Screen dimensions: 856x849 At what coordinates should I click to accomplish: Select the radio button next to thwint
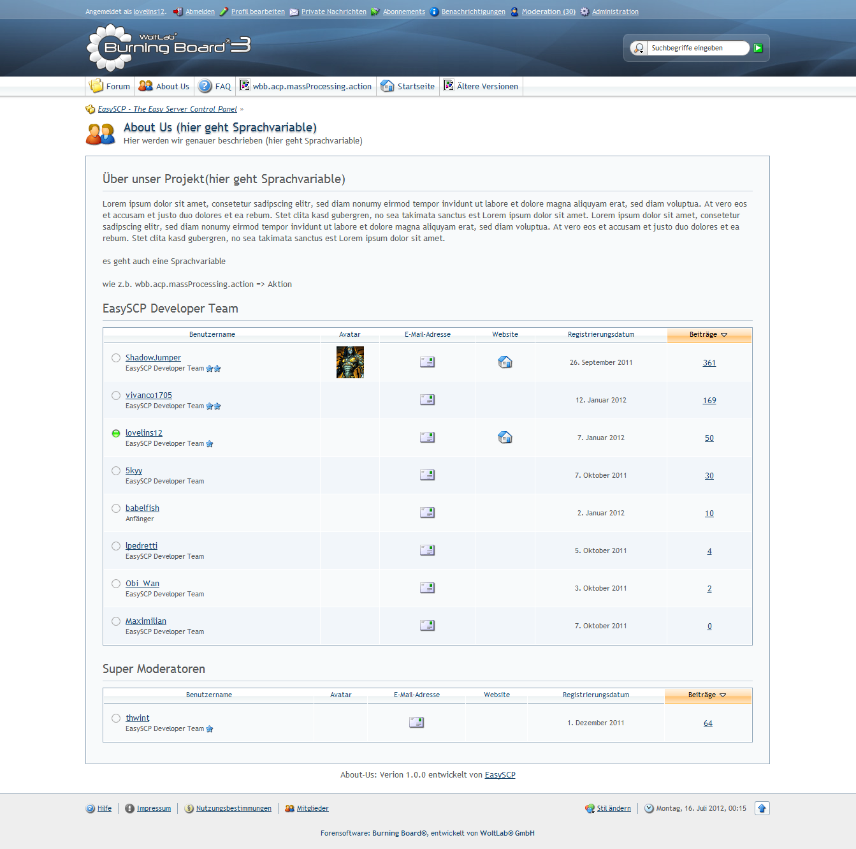(x=116, y=718)
